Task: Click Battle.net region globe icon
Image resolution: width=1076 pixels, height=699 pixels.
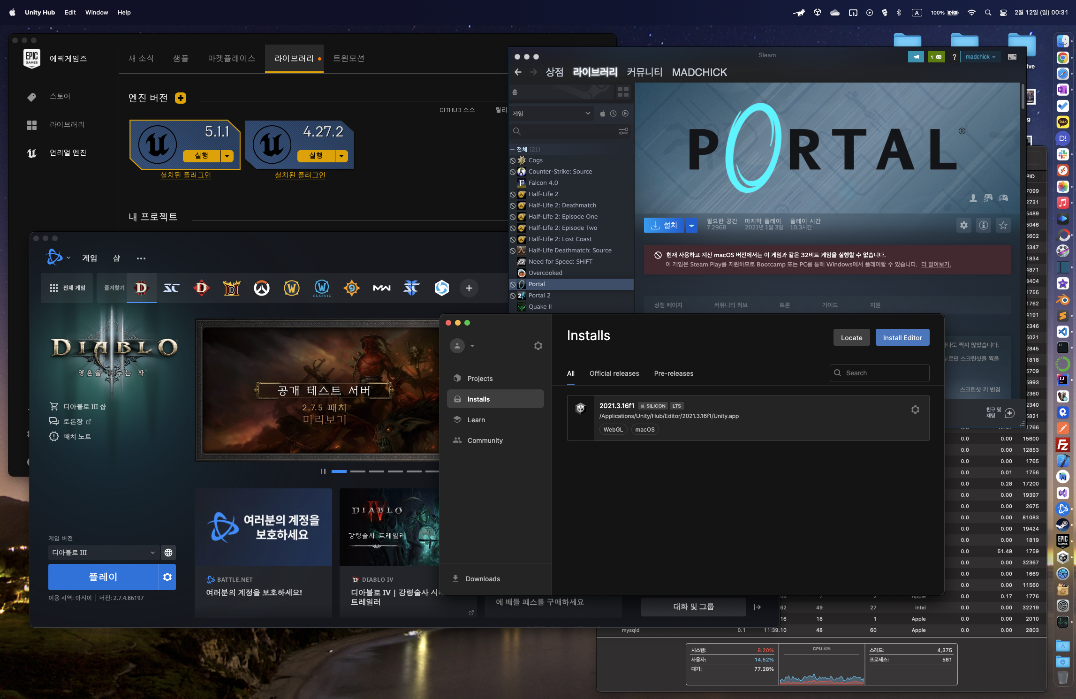Action: point(168,553)
